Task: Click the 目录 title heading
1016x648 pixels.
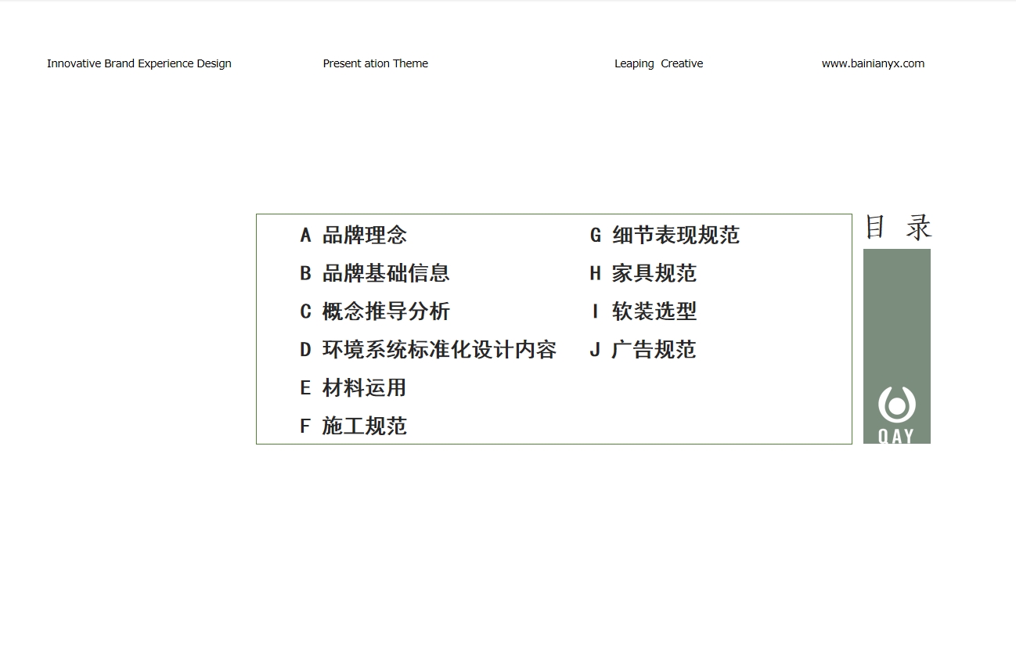Action: pyautogui.click(x=898, y=227)
